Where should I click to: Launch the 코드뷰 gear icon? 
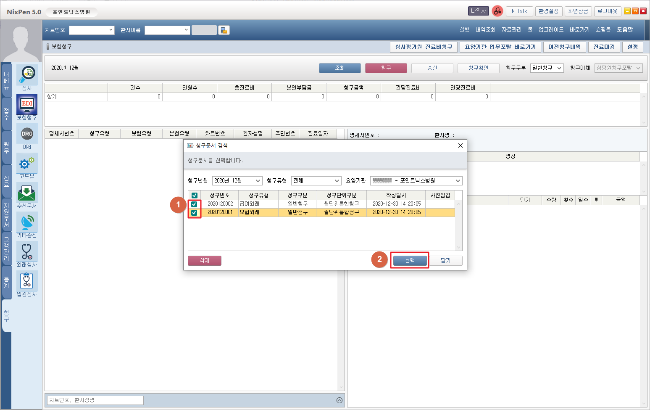(27, 164)
